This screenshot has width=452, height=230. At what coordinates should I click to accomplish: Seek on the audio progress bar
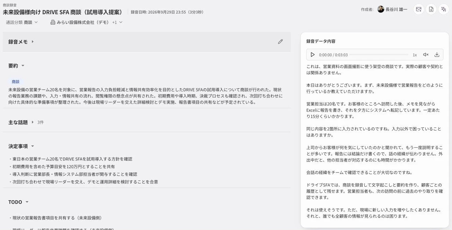380,55
